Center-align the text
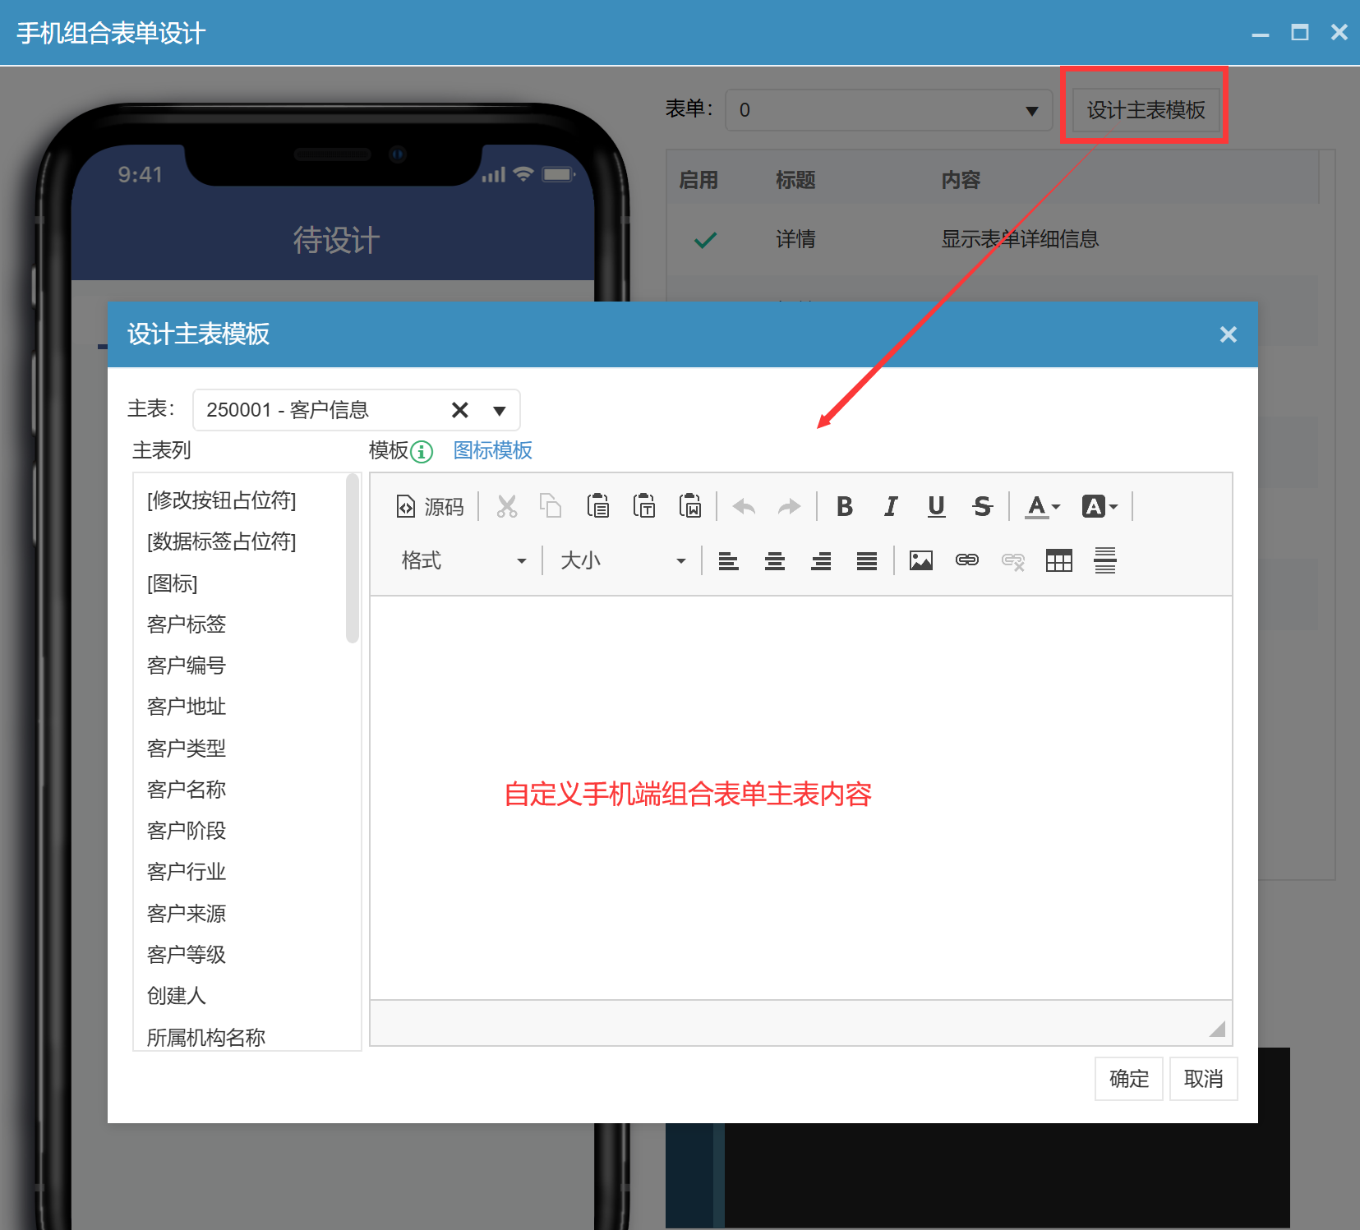 point(774,561)
